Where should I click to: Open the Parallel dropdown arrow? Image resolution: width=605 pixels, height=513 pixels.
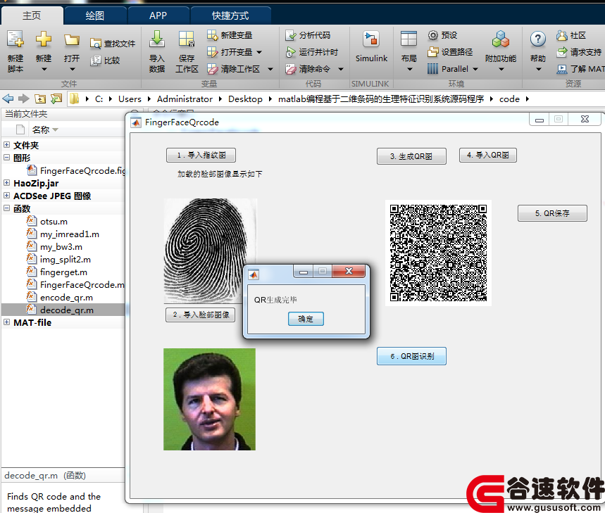pos(475,70)
